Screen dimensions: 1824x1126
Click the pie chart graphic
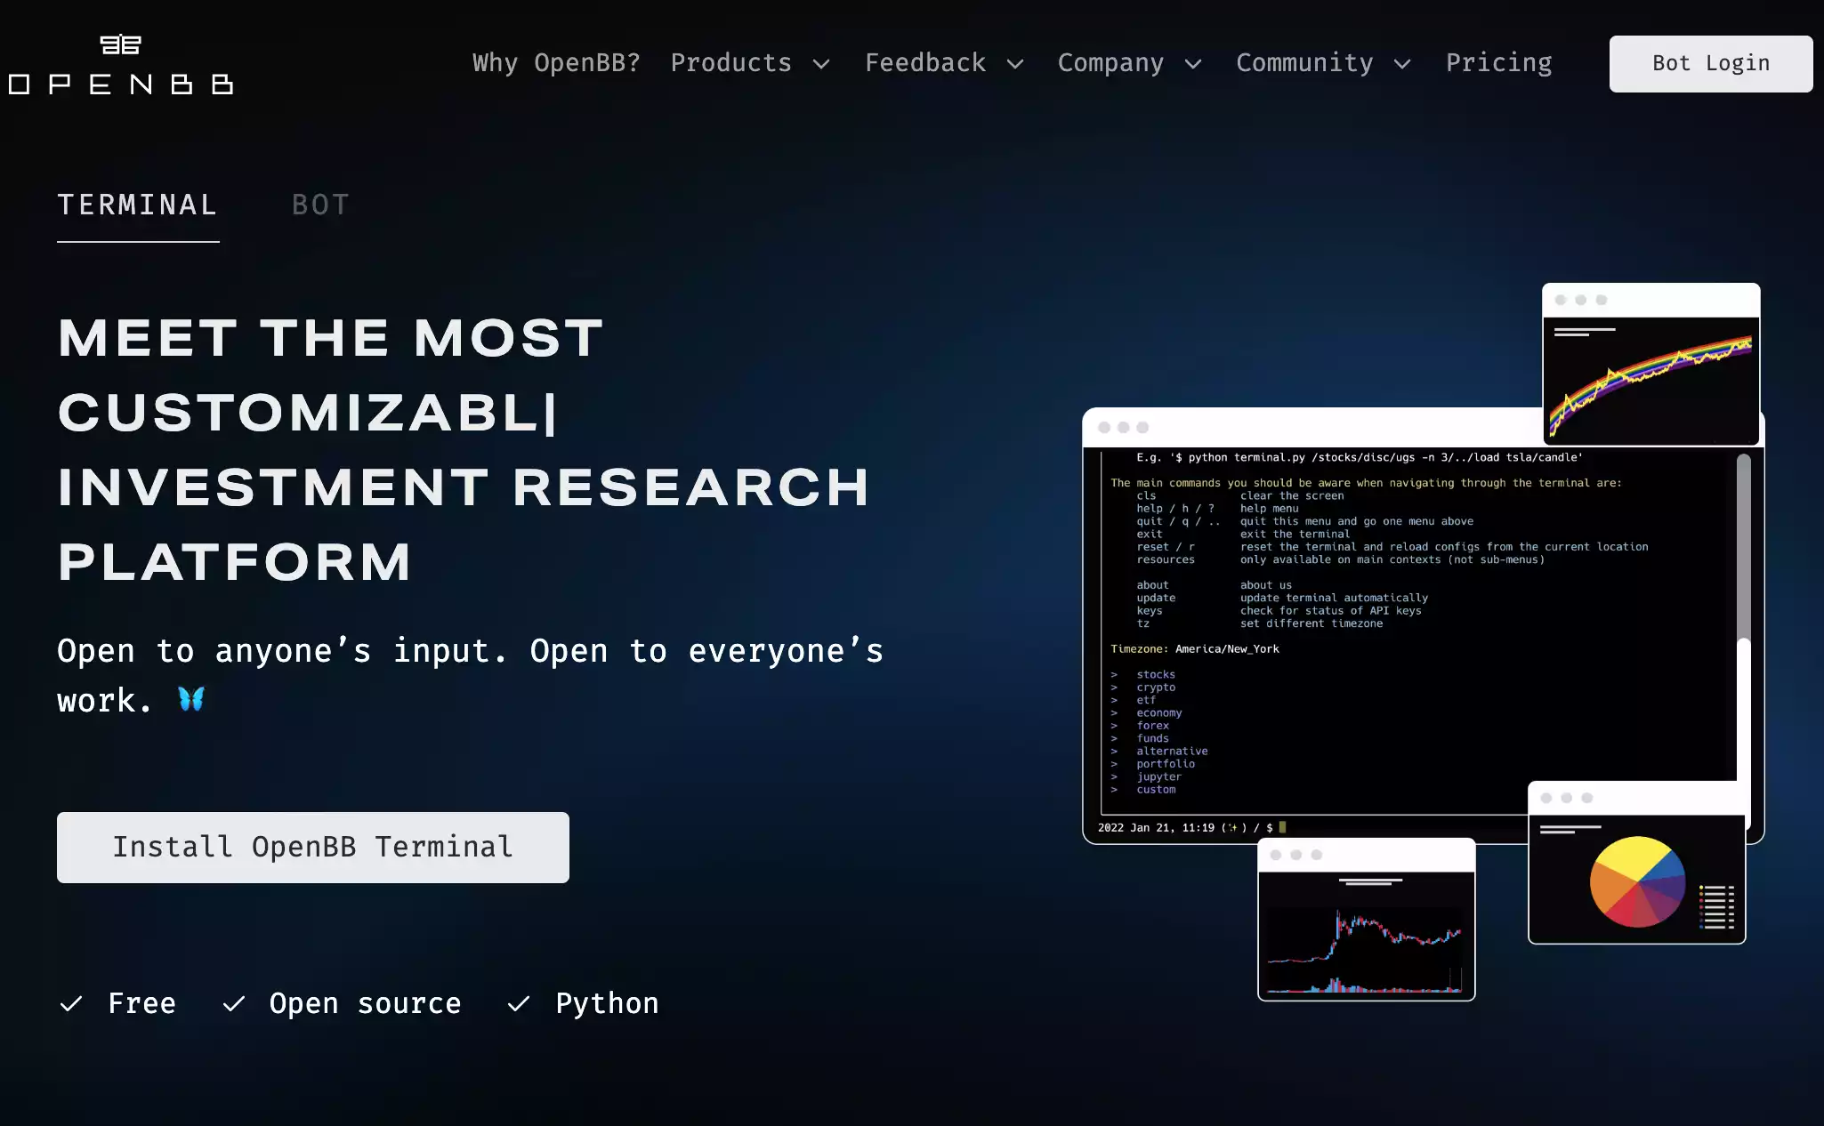point(1637,881)
